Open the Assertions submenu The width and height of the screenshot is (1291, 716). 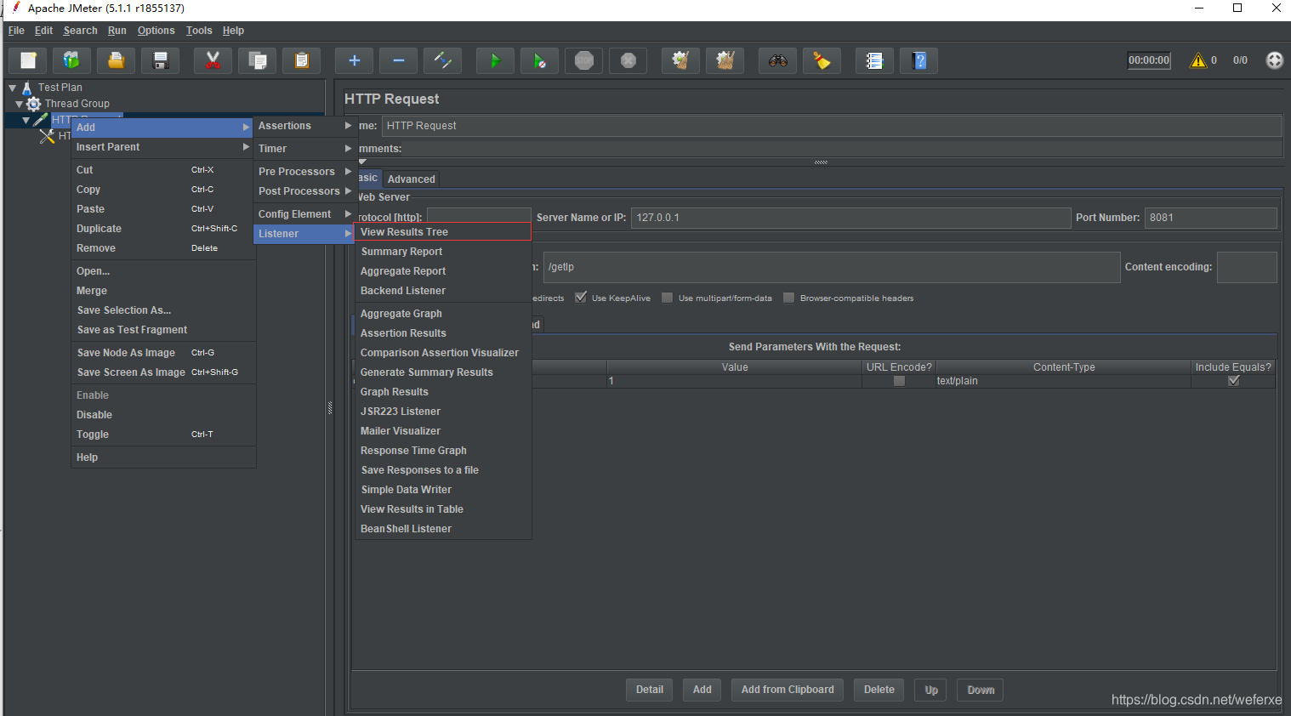point(304,126)
